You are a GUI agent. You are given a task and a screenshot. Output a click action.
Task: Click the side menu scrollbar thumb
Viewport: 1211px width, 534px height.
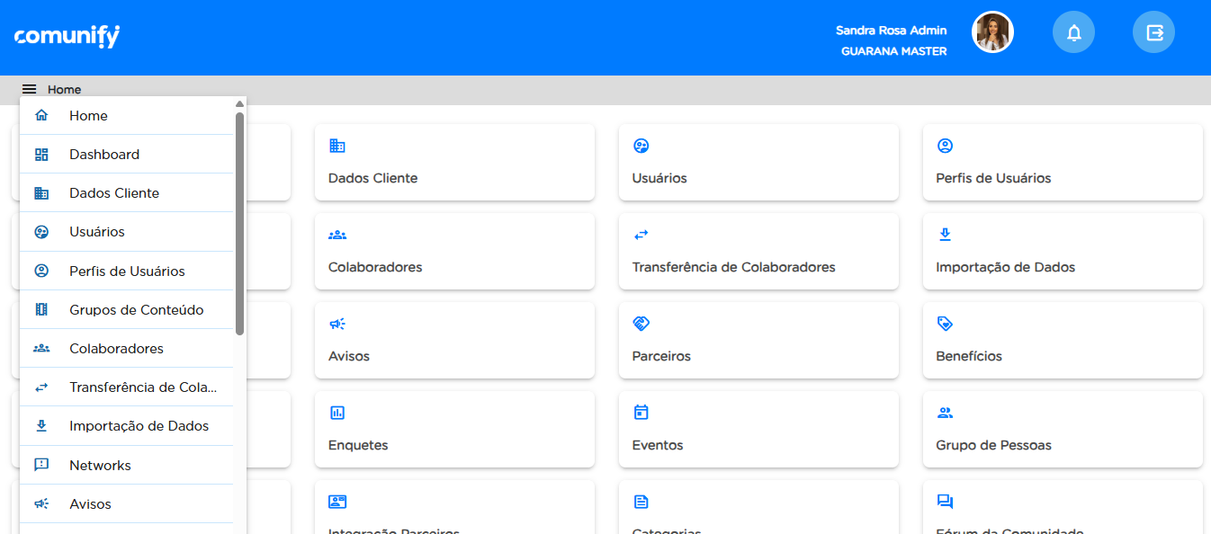coord(239,223)
